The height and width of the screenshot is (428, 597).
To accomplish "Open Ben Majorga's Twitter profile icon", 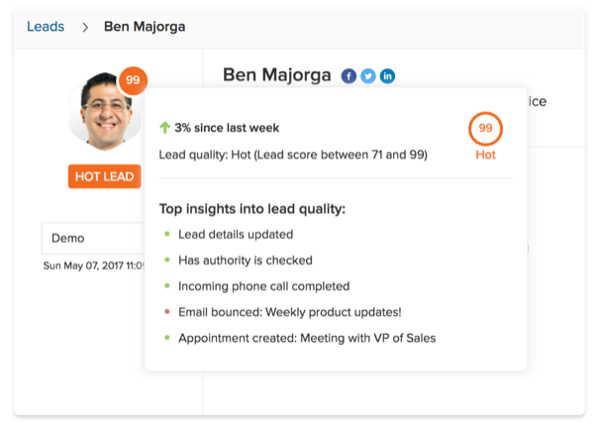I will point(368,76).
